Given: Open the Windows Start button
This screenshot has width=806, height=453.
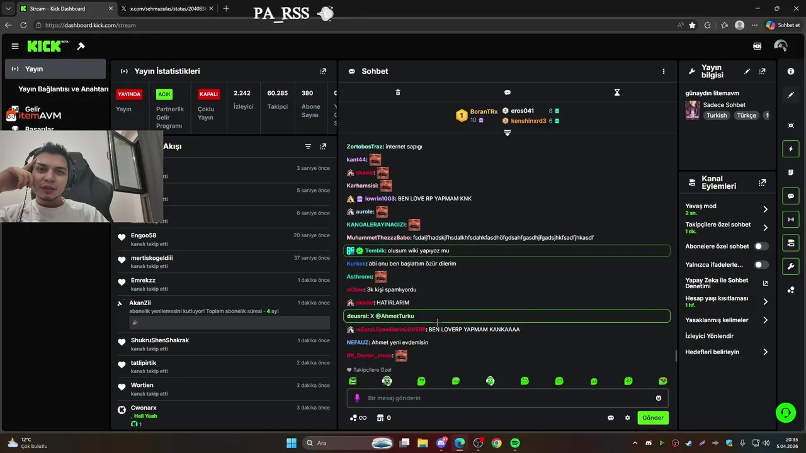Looking at the screenshot, I should 292,443.
